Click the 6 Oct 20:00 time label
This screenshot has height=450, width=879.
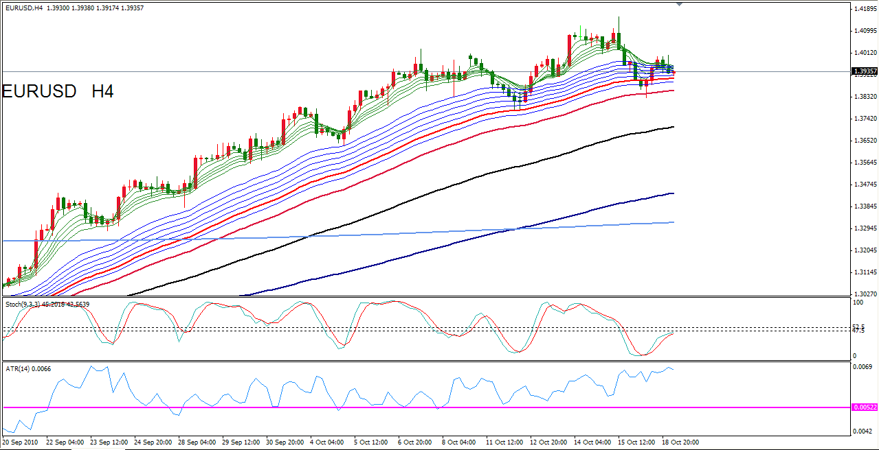click(415, 442)
